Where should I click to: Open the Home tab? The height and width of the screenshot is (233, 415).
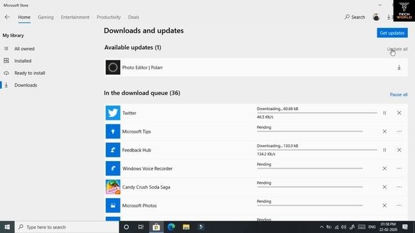point(24,17)
